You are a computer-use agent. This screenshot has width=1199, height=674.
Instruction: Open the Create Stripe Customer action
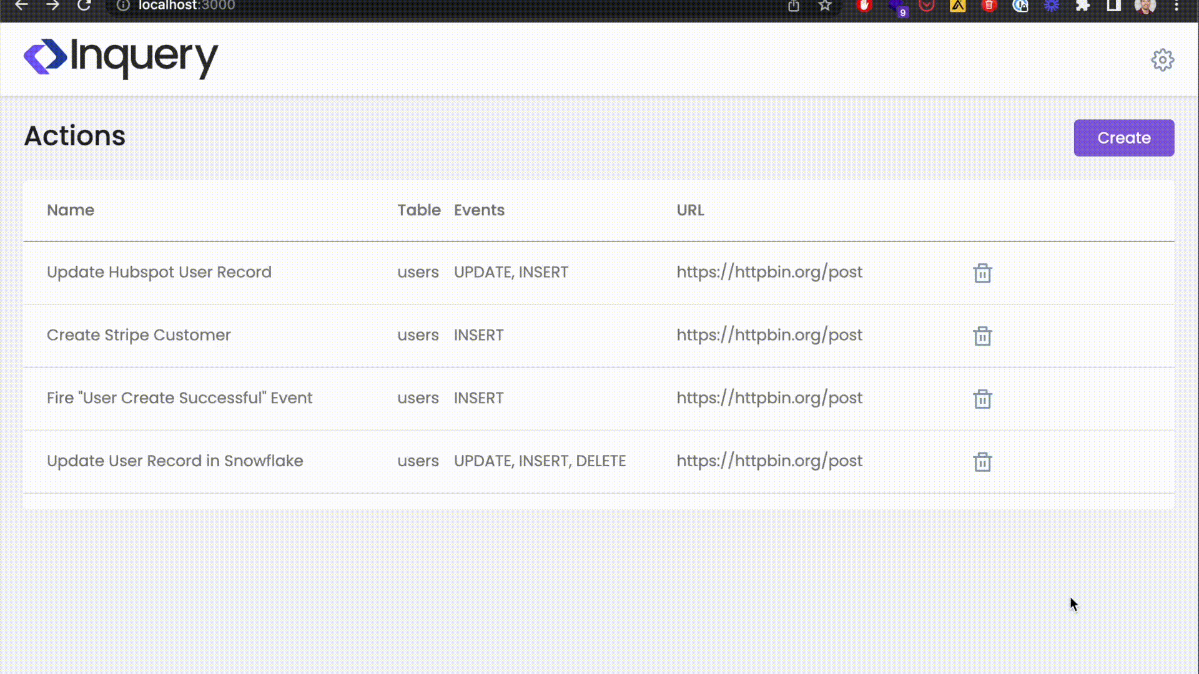tap(139, 335)
